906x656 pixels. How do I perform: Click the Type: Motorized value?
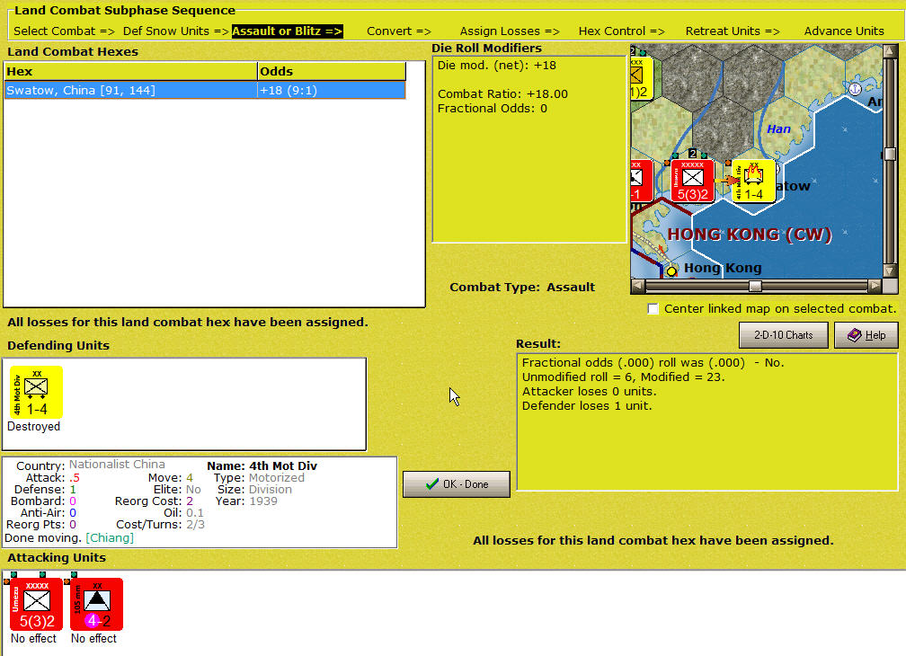point(276,477)
